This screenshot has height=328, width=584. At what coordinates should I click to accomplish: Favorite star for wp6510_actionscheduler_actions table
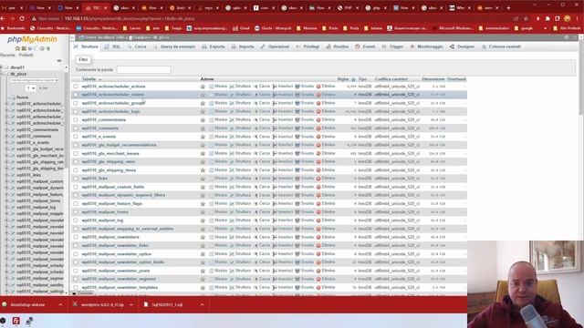(203, 87)
